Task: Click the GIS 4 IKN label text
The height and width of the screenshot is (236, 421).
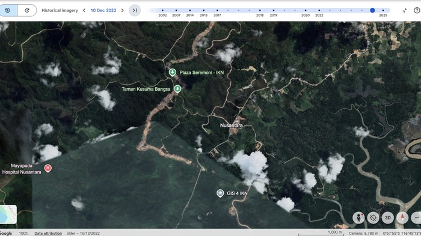Action: click(x=237, y=193)
